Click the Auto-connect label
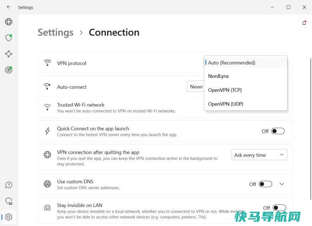312x226 pixels. (x=72, y=87)
